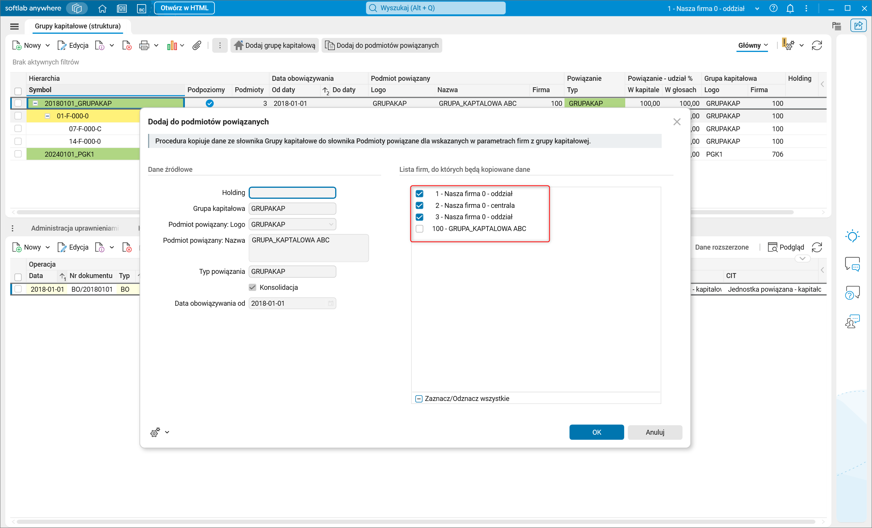Check '100 - GRUPA_KAPTALOWA ABC' firm
This screenshot has width=872, height=528.
click(x=419, y=229)
